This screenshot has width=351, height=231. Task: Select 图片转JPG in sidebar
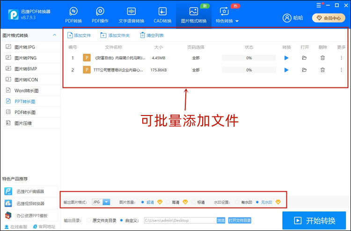[x=30, y=47]
